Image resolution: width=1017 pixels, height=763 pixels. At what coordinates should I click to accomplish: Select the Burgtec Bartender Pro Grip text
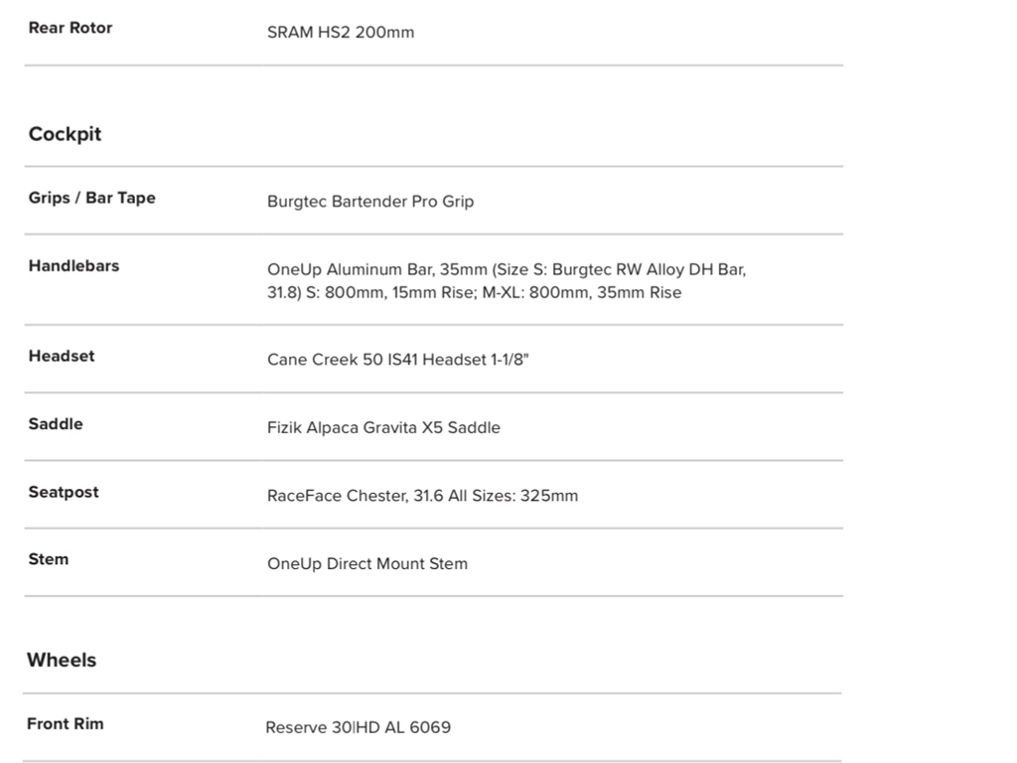[370, 202]
